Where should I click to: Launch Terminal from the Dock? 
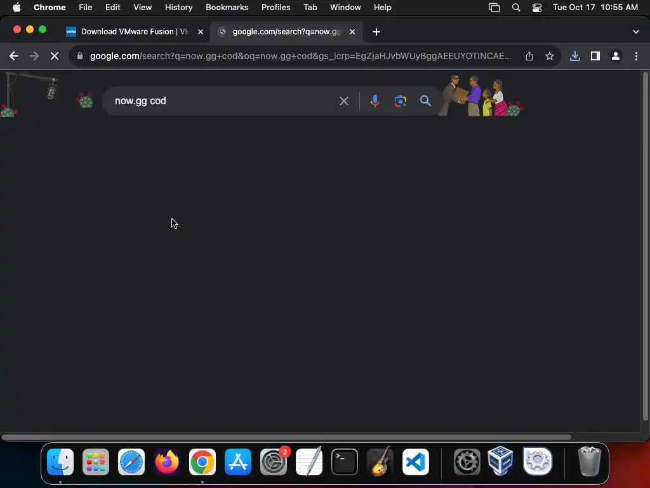[x=345, y=462]
